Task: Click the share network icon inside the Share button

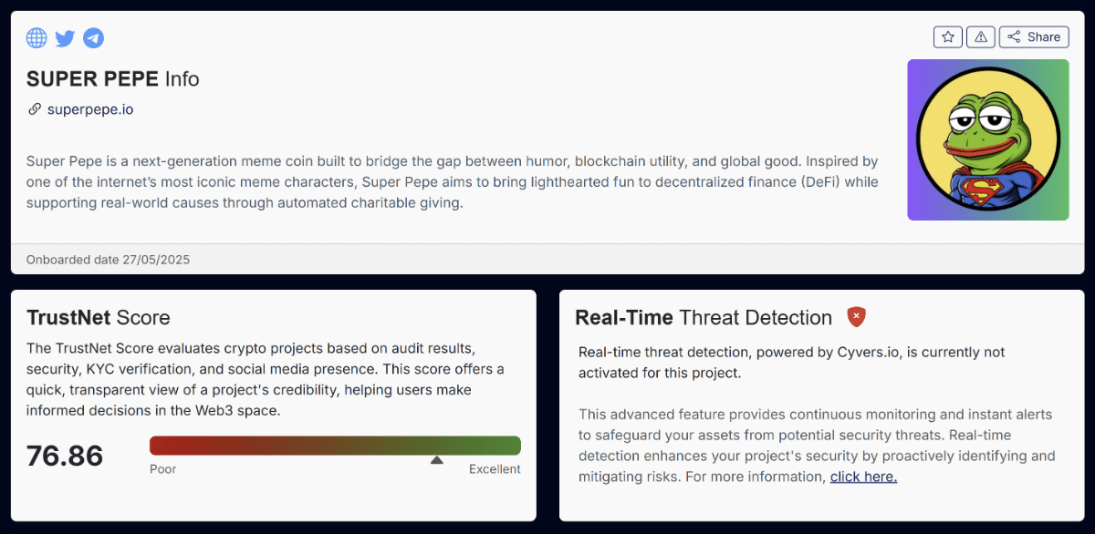Action: tap(1013, 36)
